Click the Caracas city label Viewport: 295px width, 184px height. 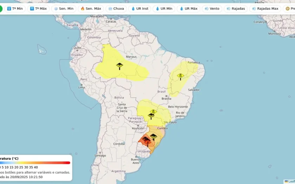point(111,22)
